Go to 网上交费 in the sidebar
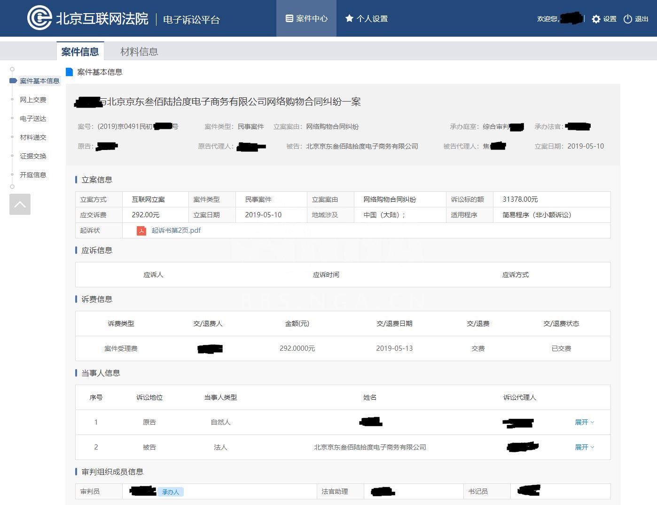The width and height of the screenshot is (657, 505). click(33, 100)
